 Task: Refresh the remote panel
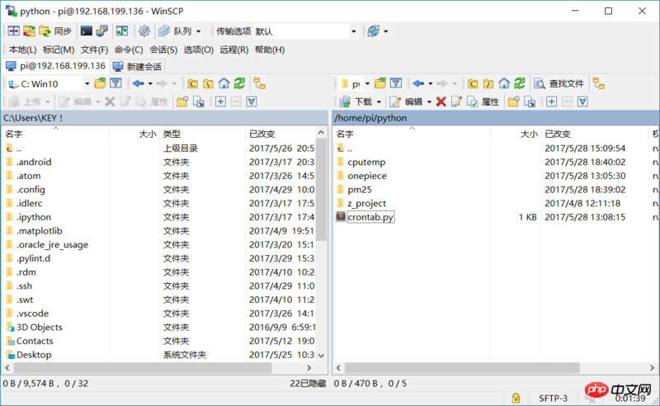point(520,83)
